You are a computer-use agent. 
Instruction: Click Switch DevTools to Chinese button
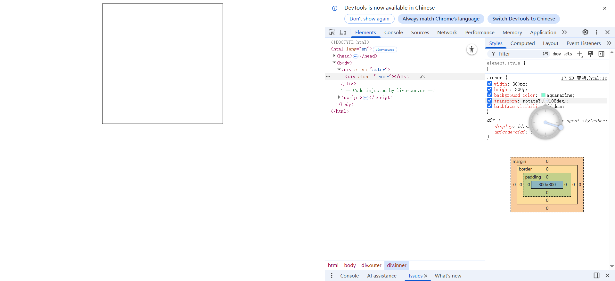[x=523, y=19]
